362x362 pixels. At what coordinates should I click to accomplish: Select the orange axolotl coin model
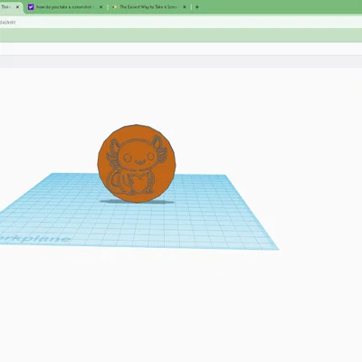tap(137, 163)
